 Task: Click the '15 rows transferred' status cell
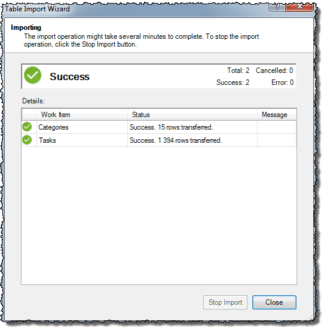[192, 127]
